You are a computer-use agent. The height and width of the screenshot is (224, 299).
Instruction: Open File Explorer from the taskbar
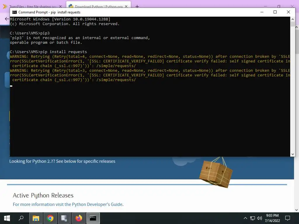pyautogui.click(x=36, y=218)
